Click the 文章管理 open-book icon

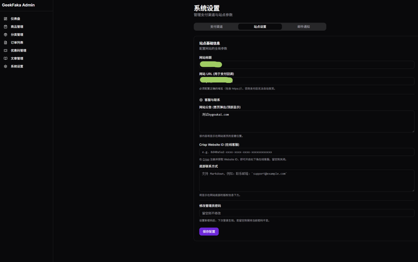point(6,58)
